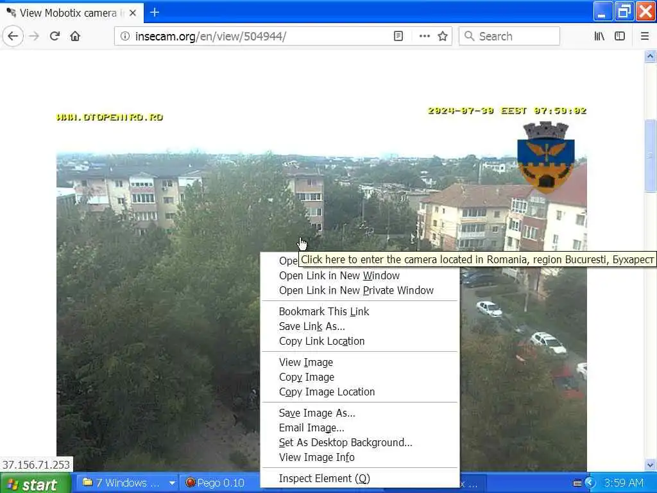Click the taskbar clock 3:59 AM
The height and width of the screenshot is (493, 657).
click(x=624, y=483)
